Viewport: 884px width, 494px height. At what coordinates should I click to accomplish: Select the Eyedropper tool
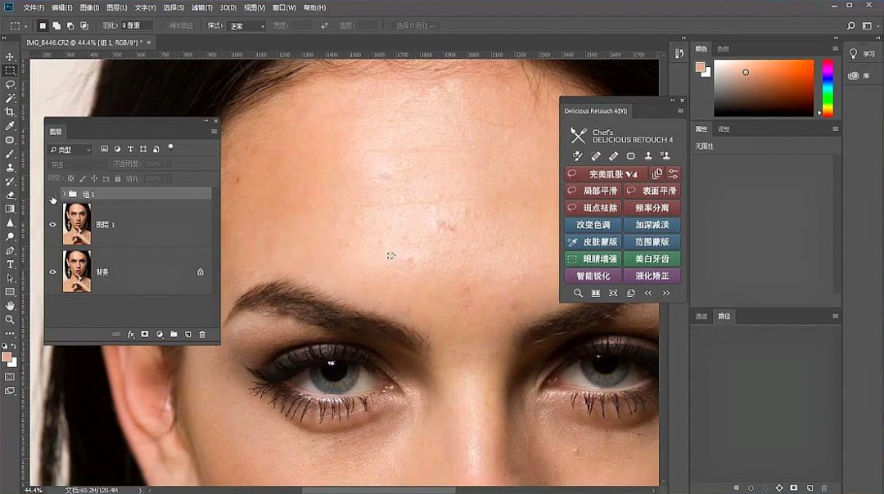(x=10, y=126)
